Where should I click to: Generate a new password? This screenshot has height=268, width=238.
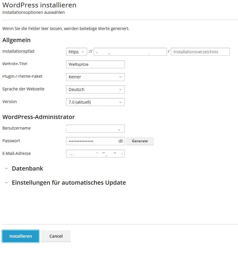(x=140, y=141)
